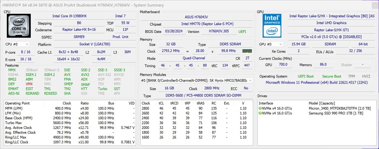Select the Raptor Lake-HX 8+16 codename field
379x149 pixels.
[79, 30]
